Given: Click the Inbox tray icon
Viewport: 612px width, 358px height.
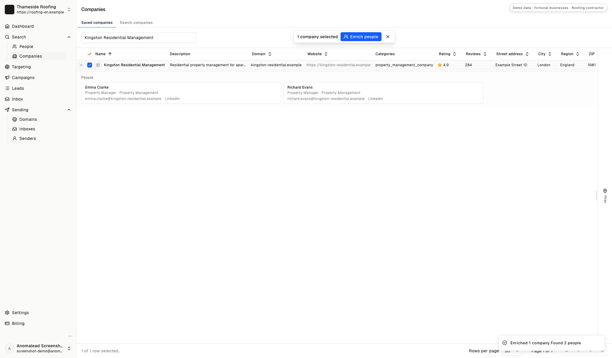Looking at the screenshot, I should click(7, 99).
